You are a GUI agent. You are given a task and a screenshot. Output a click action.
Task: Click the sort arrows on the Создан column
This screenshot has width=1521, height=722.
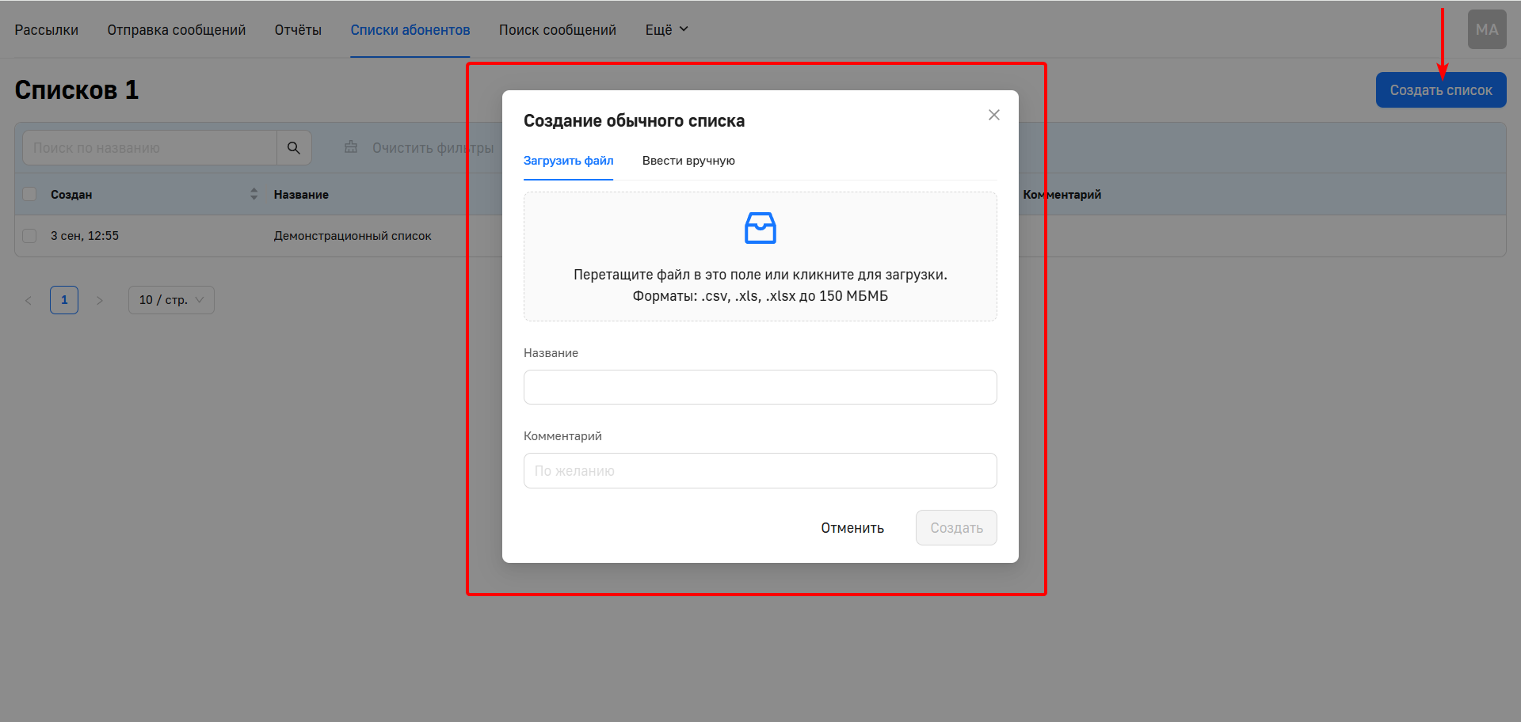point(253,193)
